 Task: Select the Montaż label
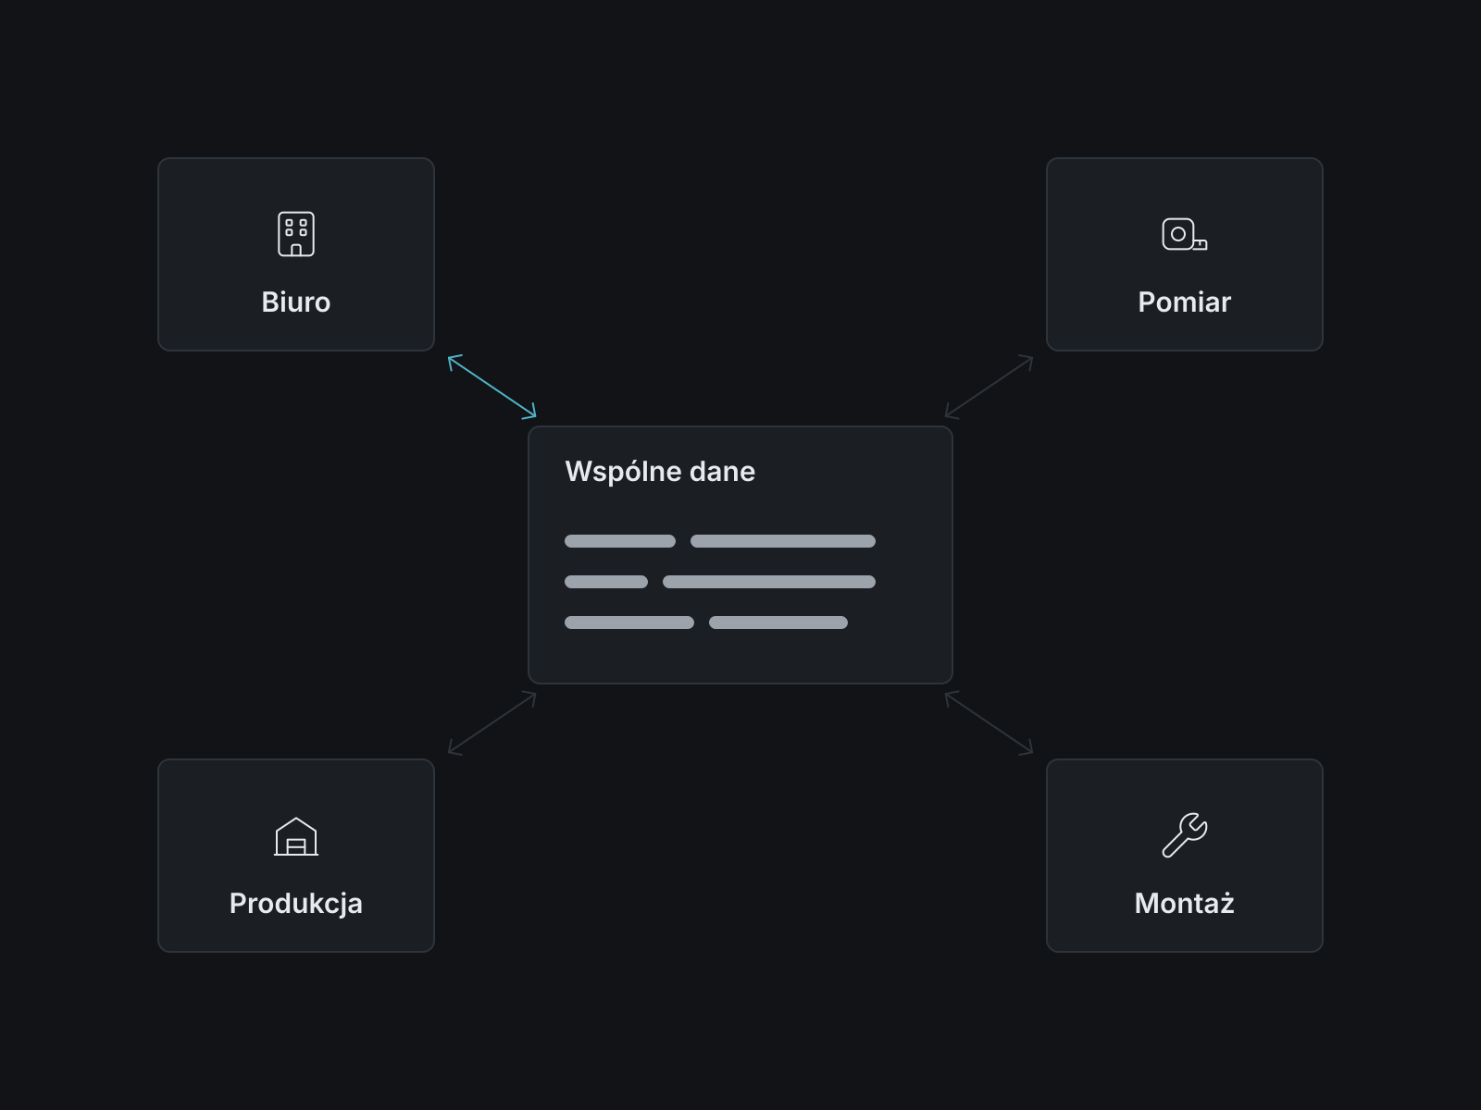click(x=1185, y=903)
